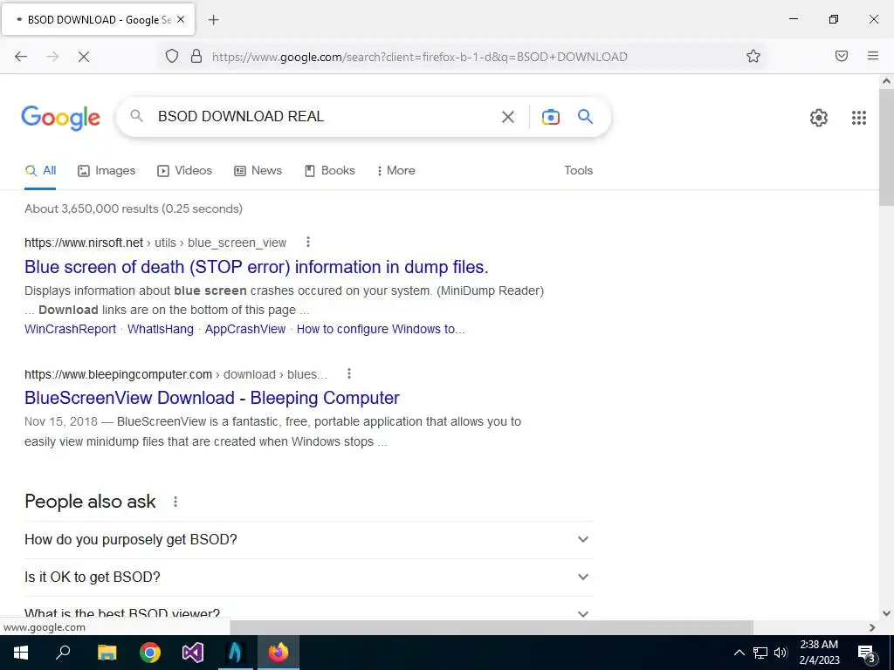Open the network status tray icon
Image resolution: width=894 pixels, height=670 pixels.
[x=760, y=653]
